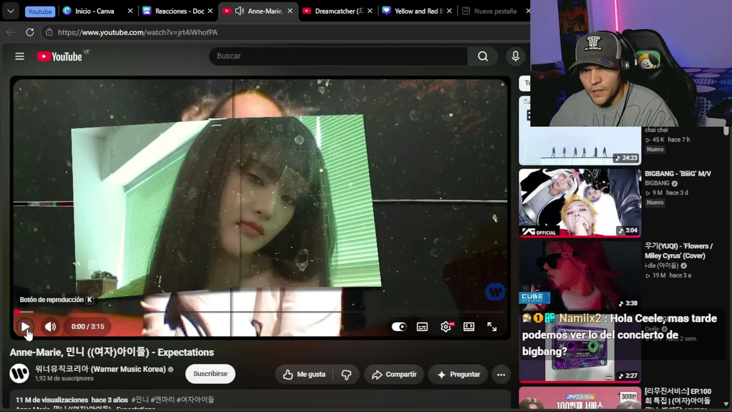The image size is (732, 412).
Task: Open the BIGBANG 3:04 video thumbnail
Action: click(580, 202)
